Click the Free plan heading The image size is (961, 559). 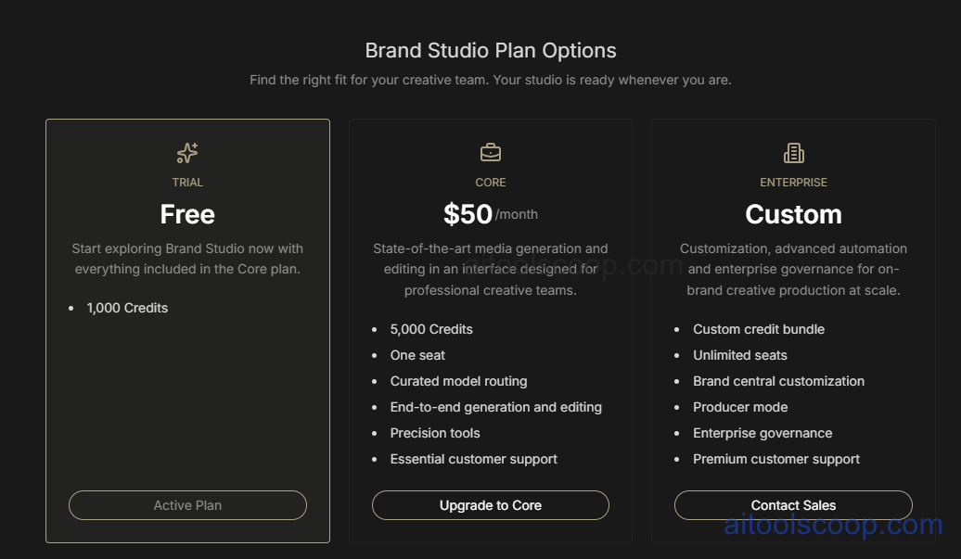click(187, 214)
